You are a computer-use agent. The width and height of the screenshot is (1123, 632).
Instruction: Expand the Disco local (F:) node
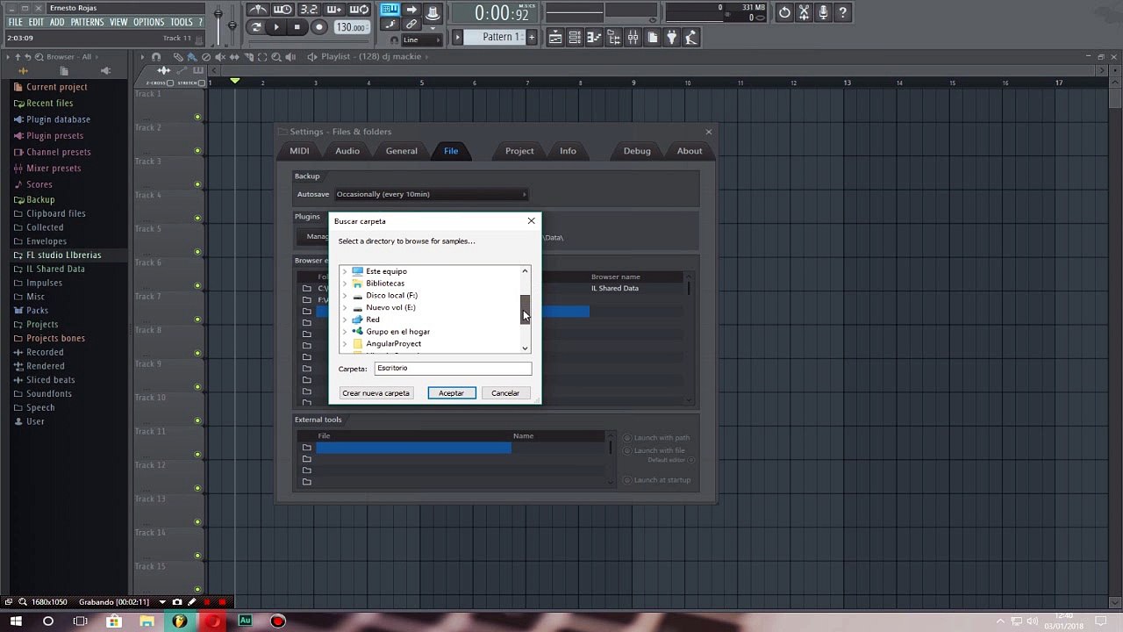coord(345,296)
